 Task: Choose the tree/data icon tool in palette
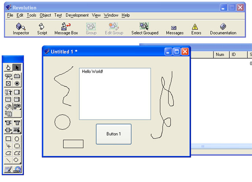click(x=8, y=114)
